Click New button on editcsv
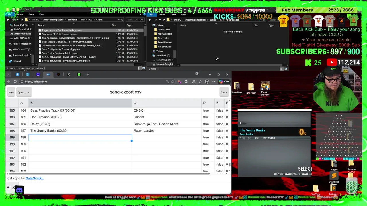Image resolution: width=367 pixels, height=206 pixels. (x=11, y=92)
